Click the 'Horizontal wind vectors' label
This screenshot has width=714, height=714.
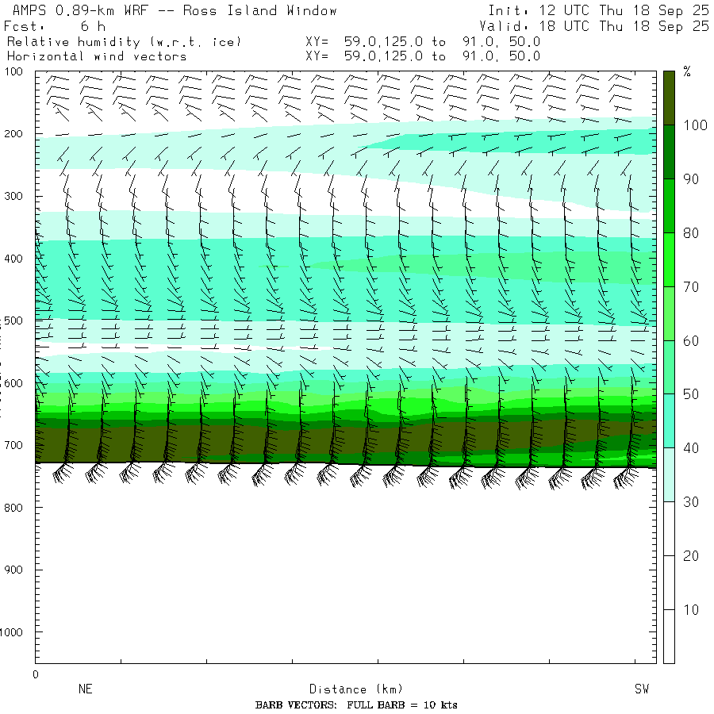pos(97,56)
